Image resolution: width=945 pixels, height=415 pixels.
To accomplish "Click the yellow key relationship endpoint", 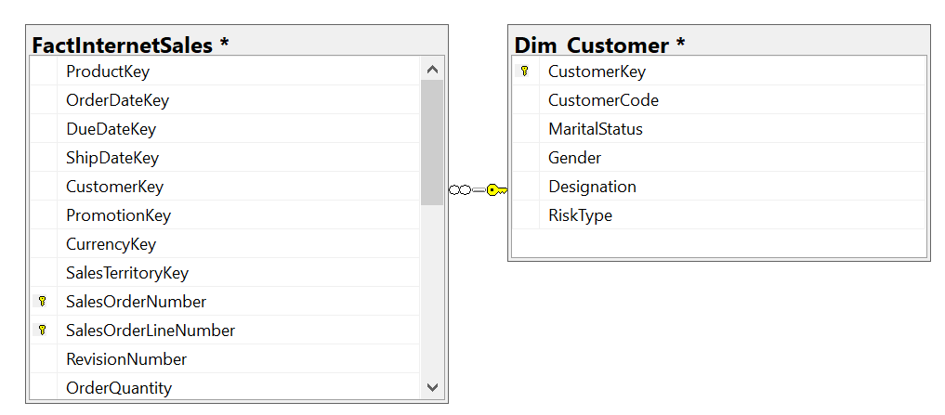I will (496, 189).
